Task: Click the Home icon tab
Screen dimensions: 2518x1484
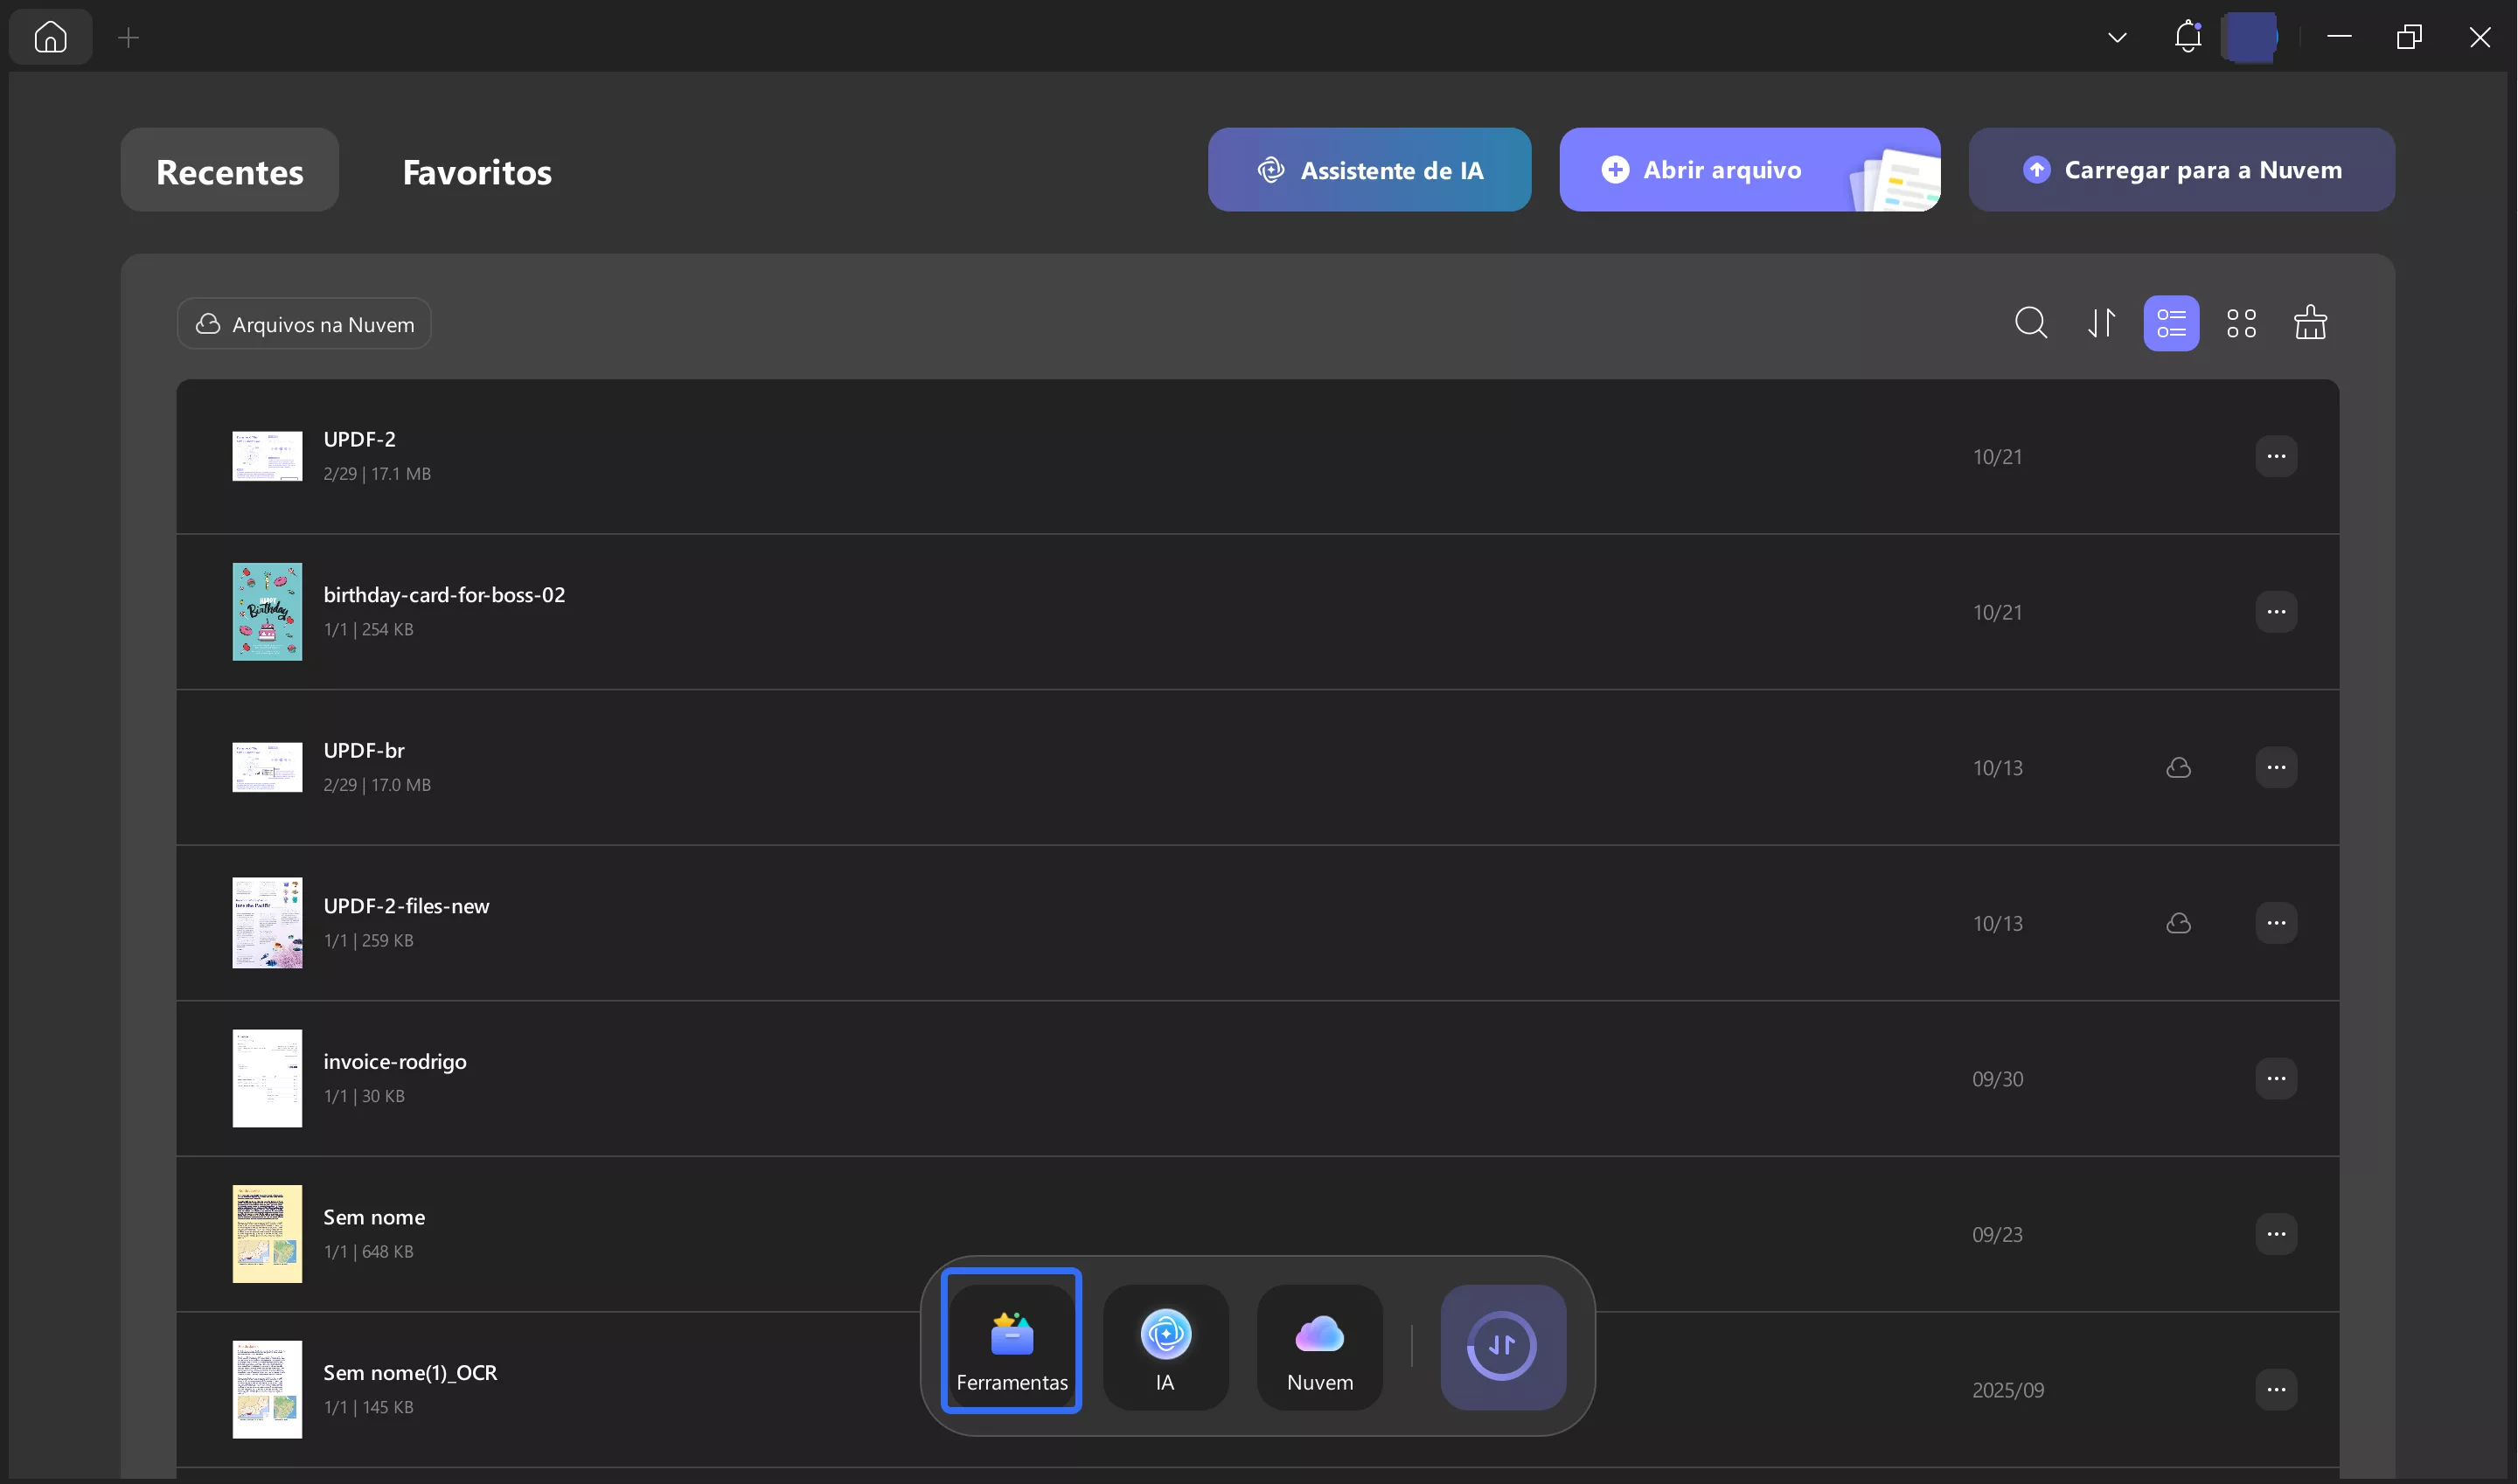Action: point(50,37)
